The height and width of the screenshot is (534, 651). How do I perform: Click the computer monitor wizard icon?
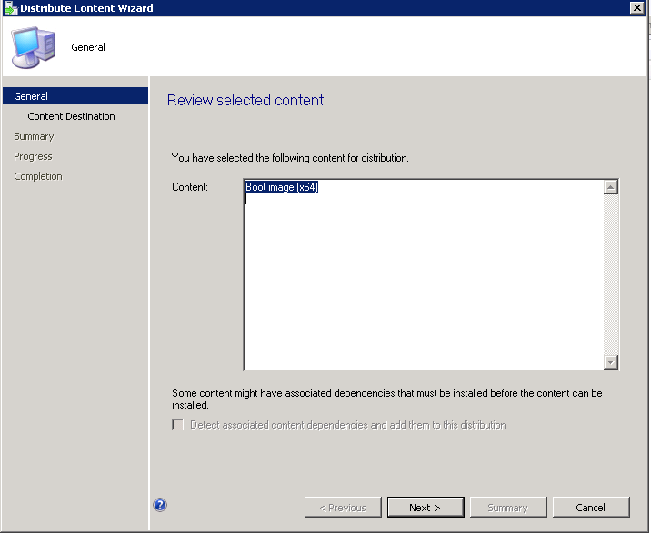34,47
